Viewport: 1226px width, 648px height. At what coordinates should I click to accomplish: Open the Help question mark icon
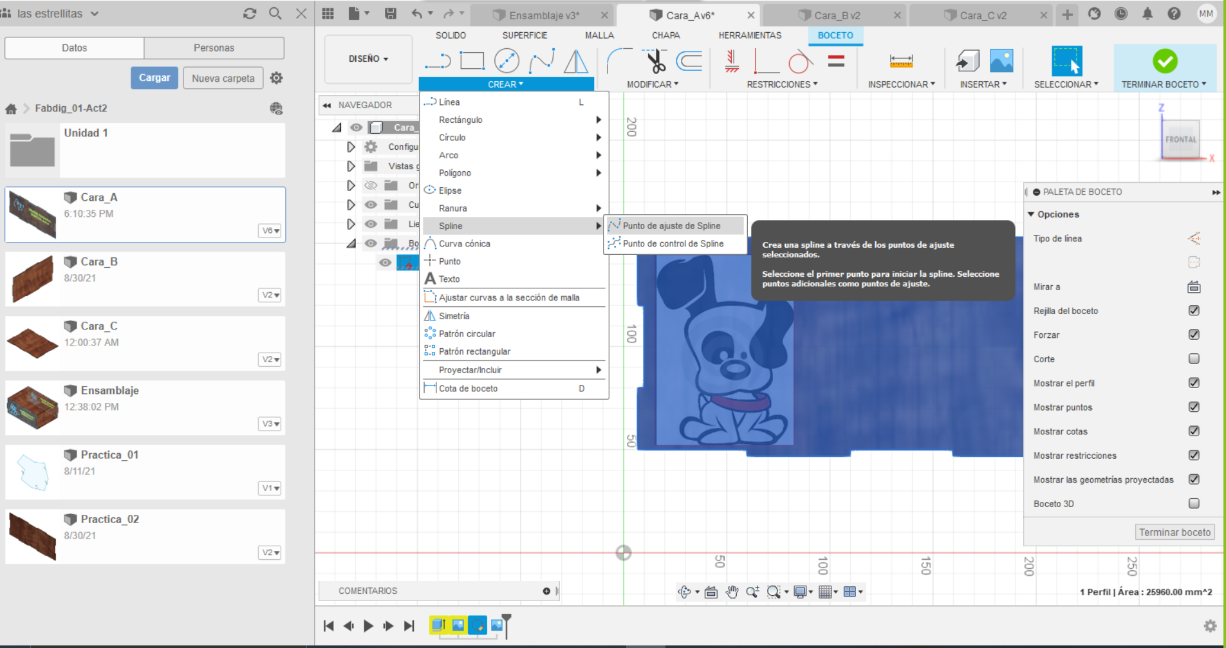[1174, 14]
